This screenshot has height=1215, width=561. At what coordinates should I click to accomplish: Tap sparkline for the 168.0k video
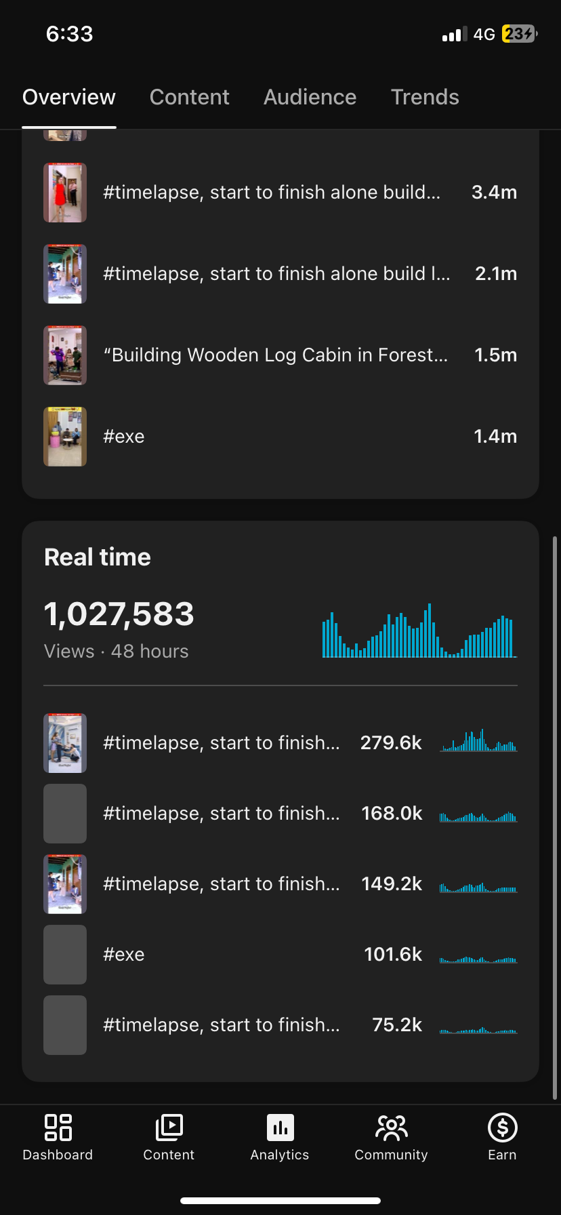478,815
